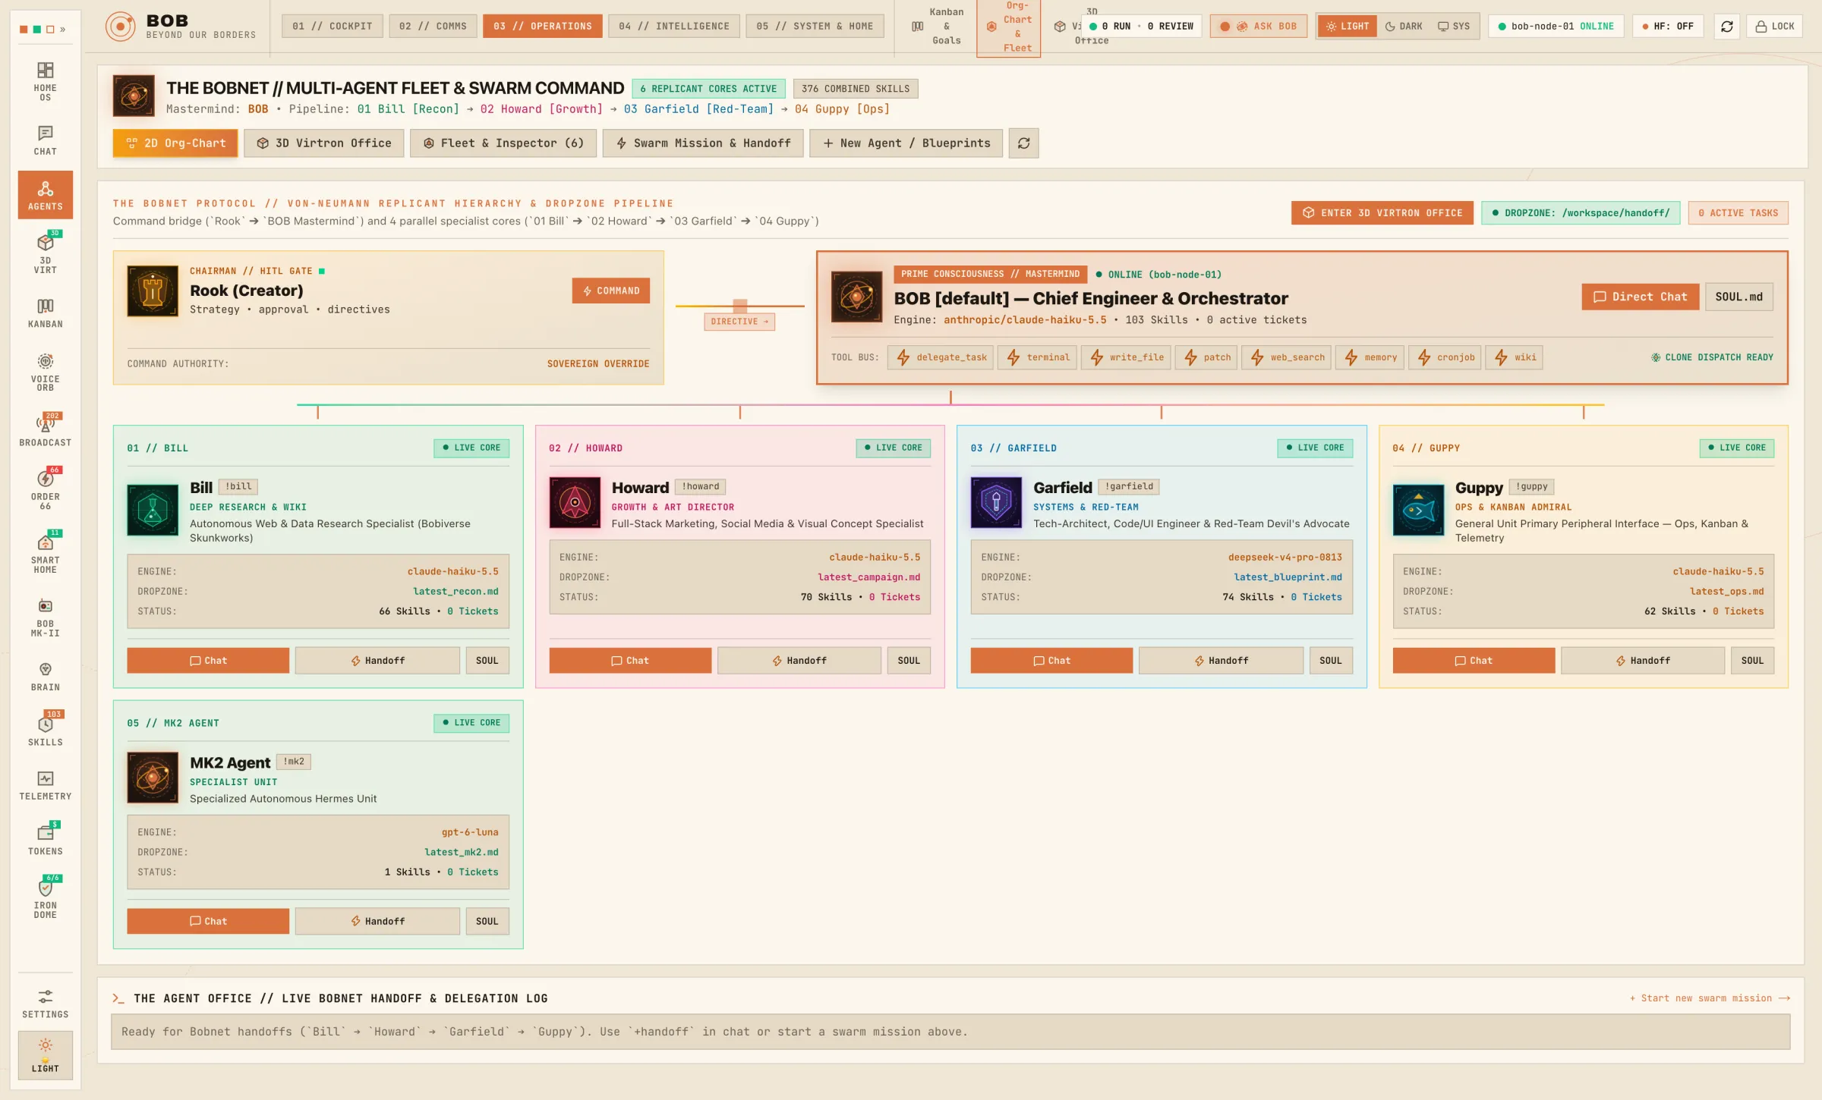Open the Smart Home sidebar icon
Screen dimensions: 1822x1100
[x=45, y=553]
